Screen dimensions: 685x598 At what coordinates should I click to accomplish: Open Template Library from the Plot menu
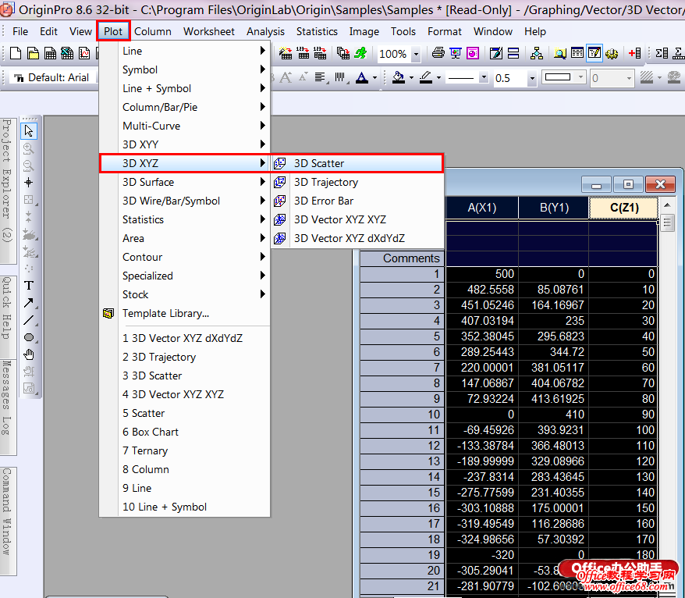point(165,313)
